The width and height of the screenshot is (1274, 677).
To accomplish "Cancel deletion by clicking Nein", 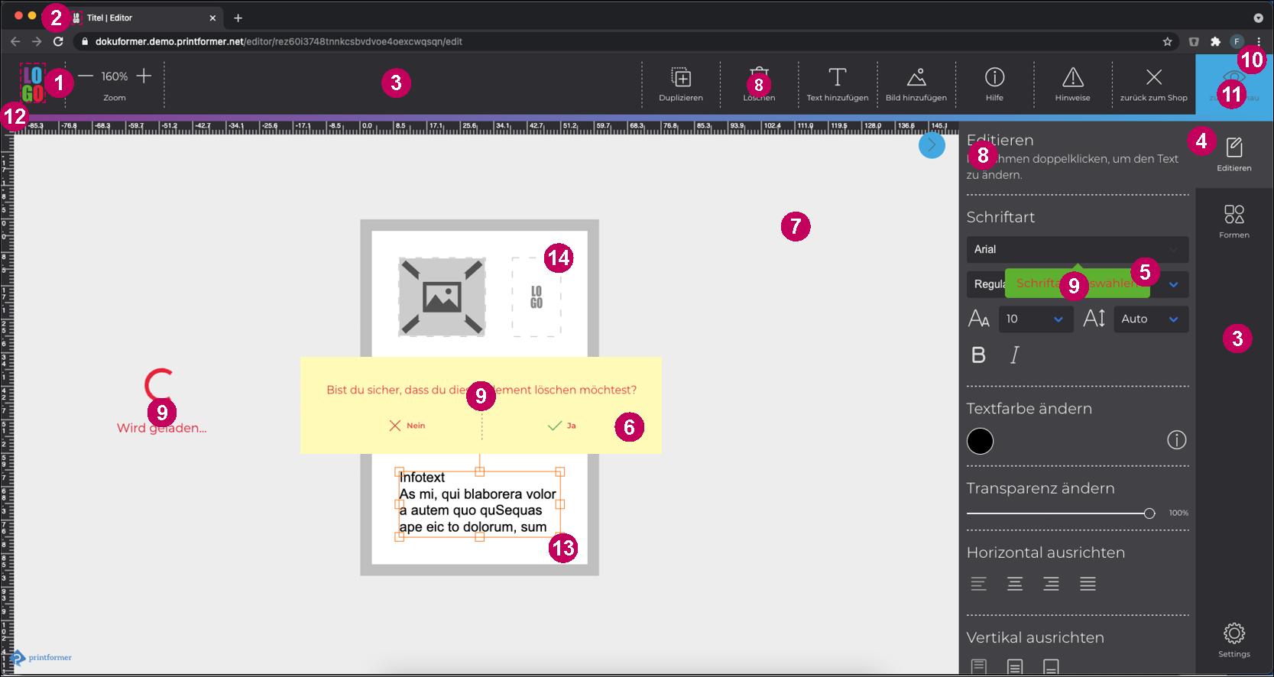I will (x=407, y=426).
